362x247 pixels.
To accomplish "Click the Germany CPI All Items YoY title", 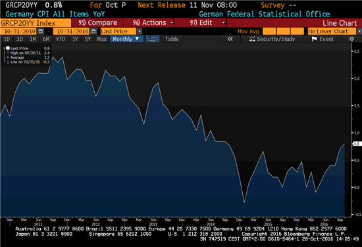I will tap(55, 14).
